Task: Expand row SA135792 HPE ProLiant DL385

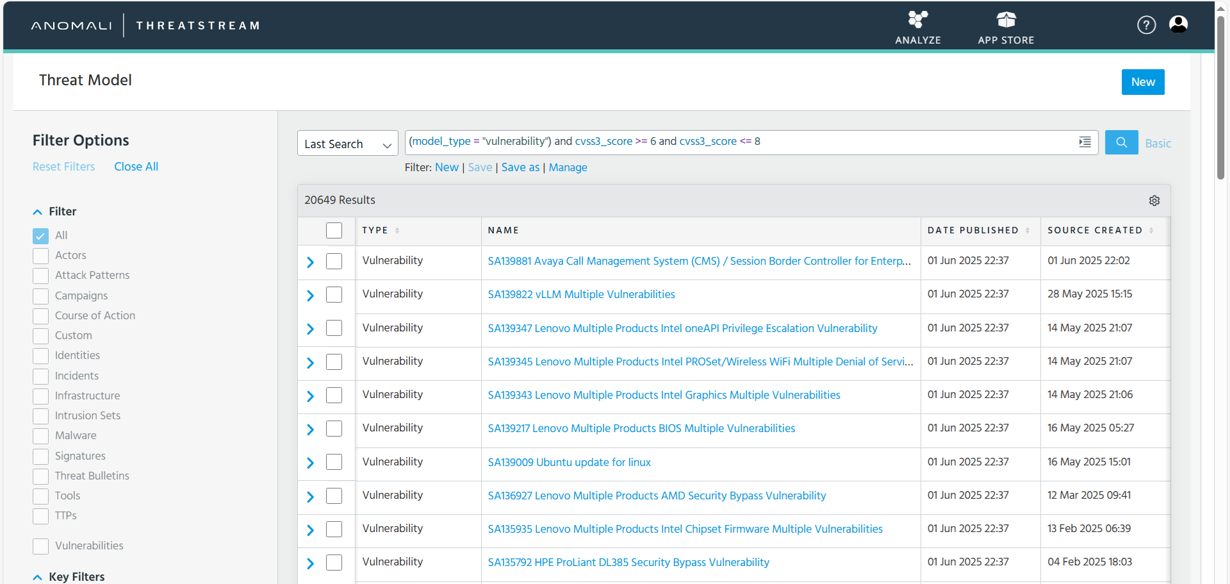Action: point(310,563)
